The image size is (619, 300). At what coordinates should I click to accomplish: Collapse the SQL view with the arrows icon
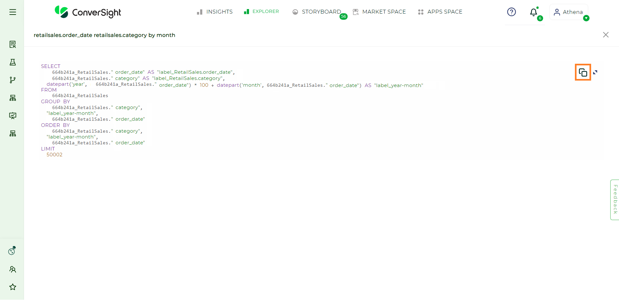tap(595, 72)
